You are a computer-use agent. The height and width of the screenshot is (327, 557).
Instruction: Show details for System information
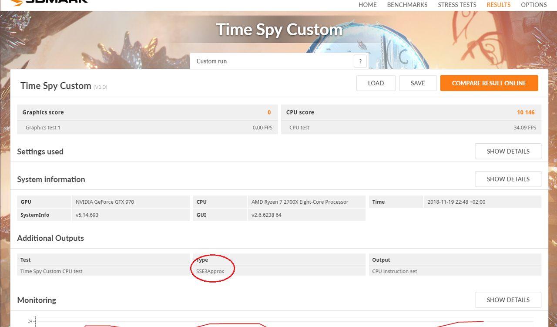[x=508, y=179]
